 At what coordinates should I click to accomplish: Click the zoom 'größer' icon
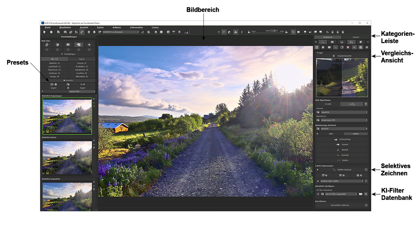click(287, 32)
